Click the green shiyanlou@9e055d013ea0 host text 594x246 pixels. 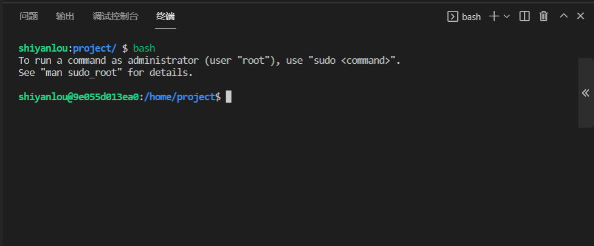(78, 97)
